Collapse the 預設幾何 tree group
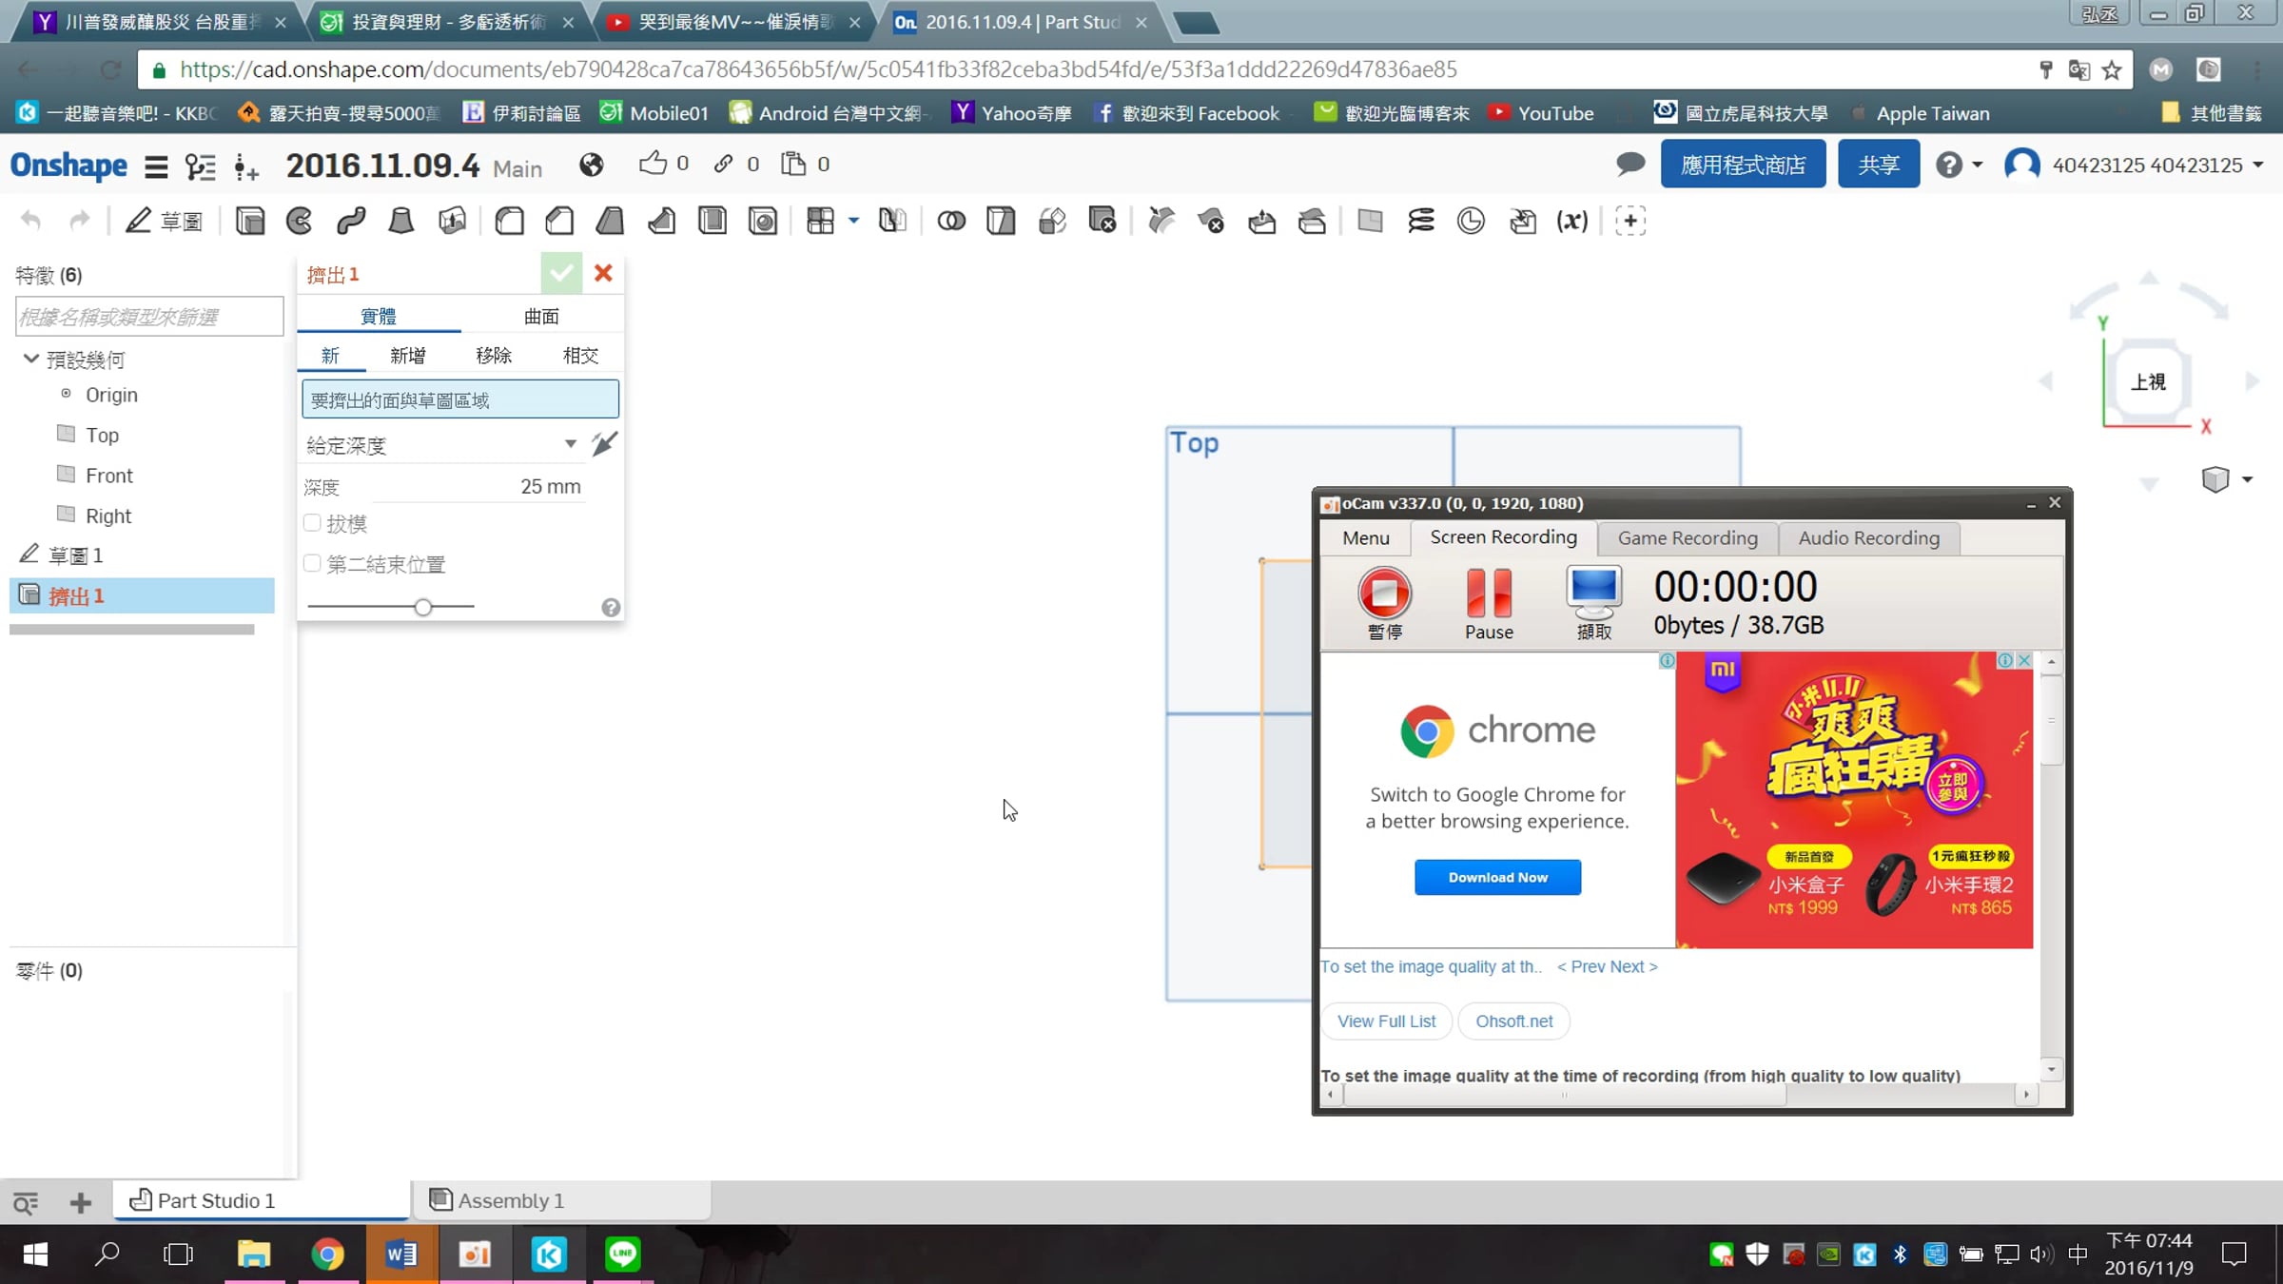Screen dimensions: 2283x1284 click(30, 359)
